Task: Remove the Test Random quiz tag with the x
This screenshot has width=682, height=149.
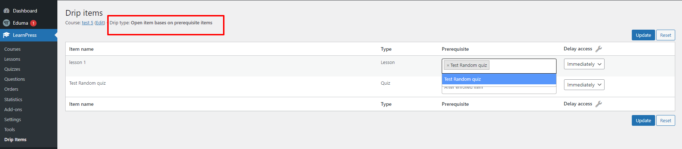Action: [x=448, y=65]
